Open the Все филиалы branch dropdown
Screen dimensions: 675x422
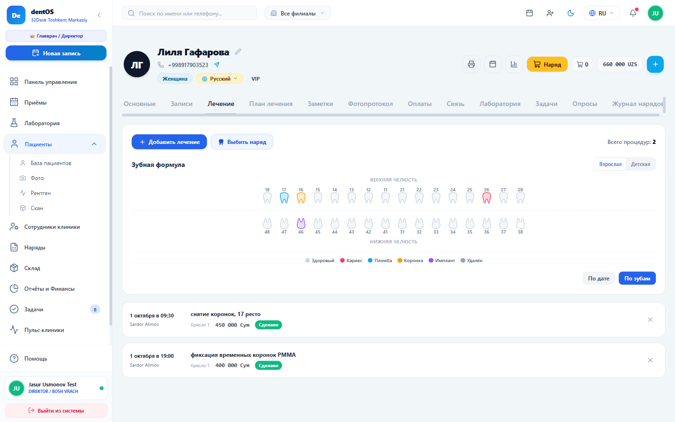298,13
